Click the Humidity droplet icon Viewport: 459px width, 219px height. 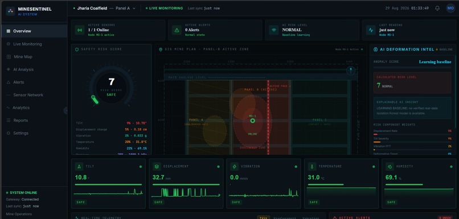point(390,166)
